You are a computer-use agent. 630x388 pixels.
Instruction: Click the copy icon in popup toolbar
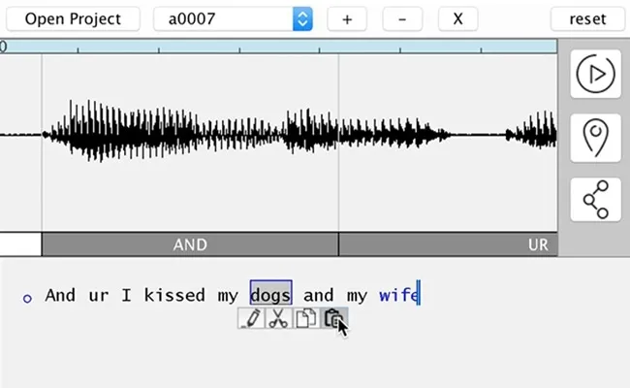coord(305,318)
